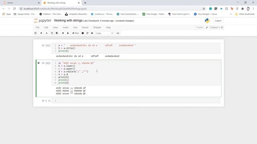This screenshot has width=257, height=144.
Task: Open the Other bookmarks folder
Action: tap(245, 14)
